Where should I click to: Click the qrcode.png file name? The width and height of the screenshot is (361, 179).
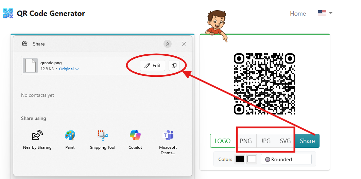(51, 63)
